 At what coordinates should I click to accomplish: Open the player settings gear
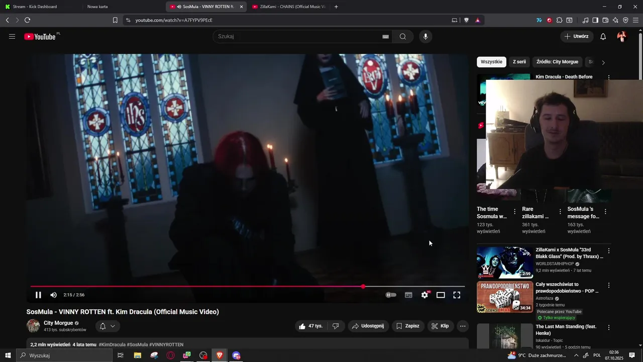point(425,295)
